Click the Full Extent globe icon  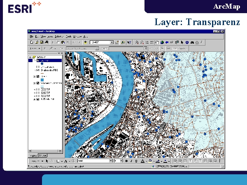tap(162, 42)
